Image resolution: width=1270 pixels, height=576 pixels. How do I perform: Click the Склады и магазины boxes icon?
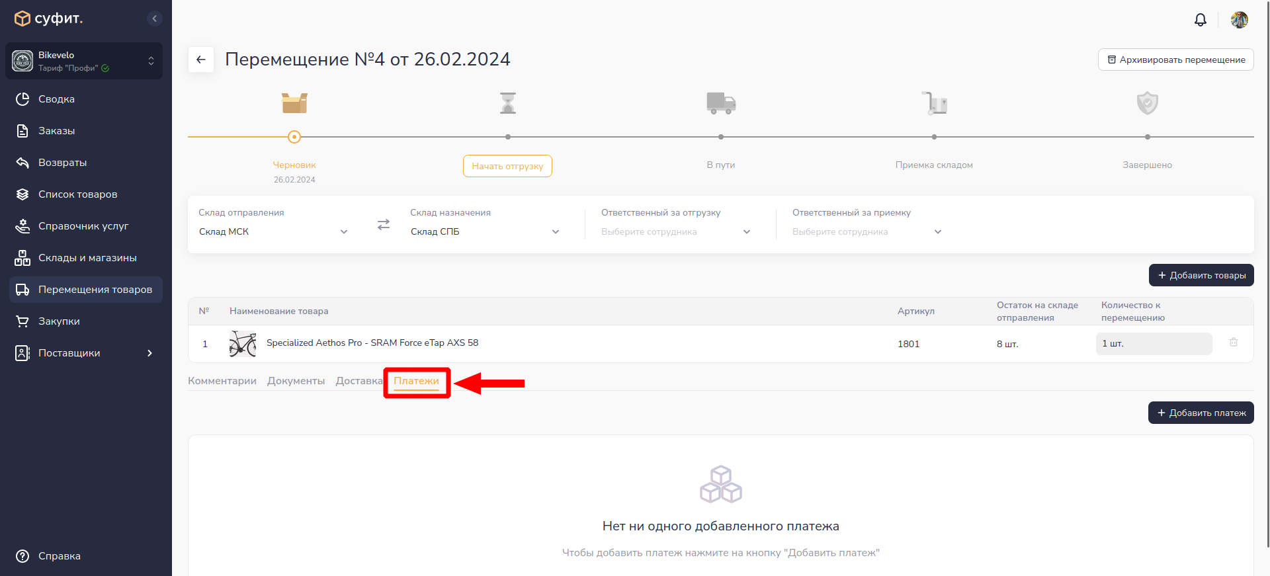click(x=22, y=258)
